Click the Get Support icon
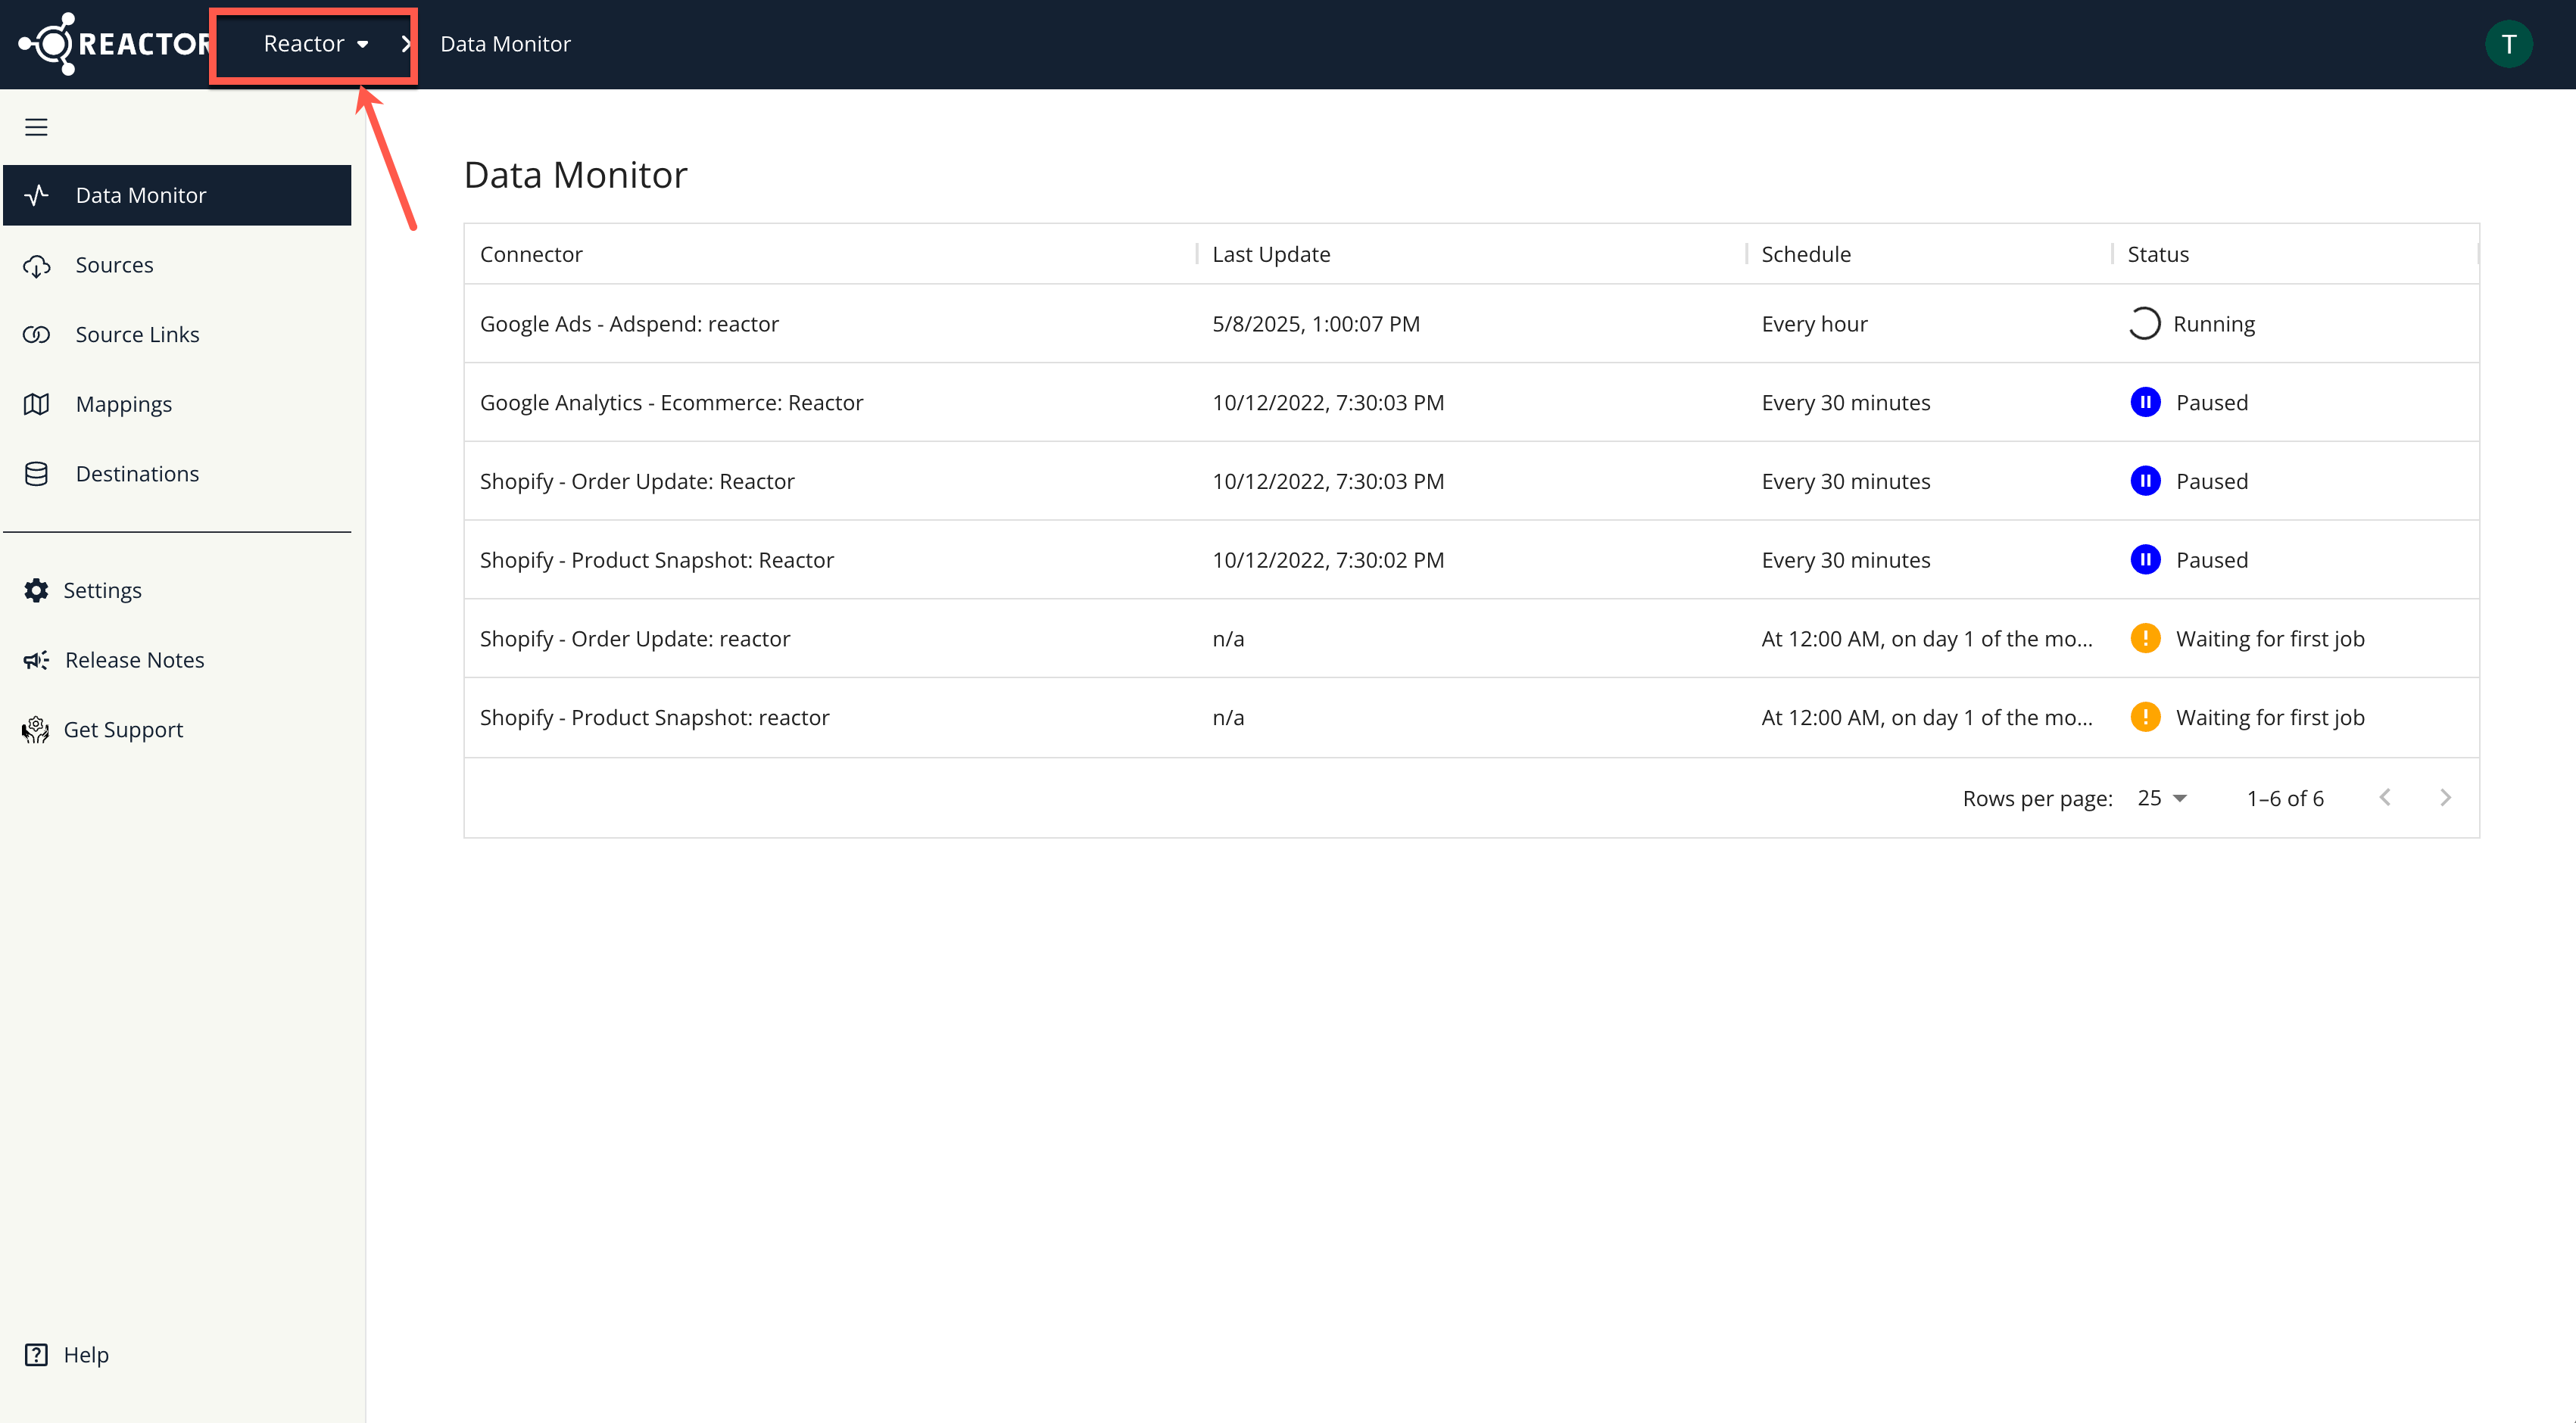The height and width of the screenshot is (1423, 2576). point(36,730)
